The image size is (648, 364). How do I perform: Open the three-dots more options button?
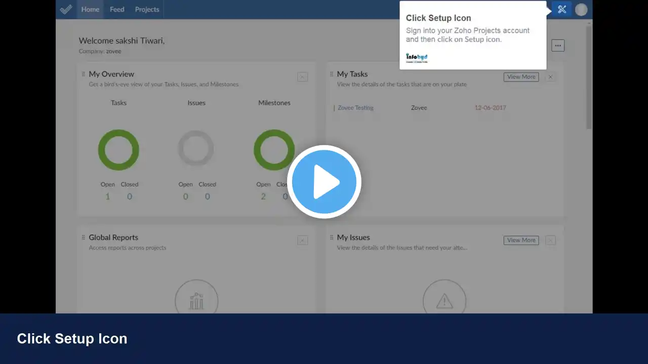(558, 45)
